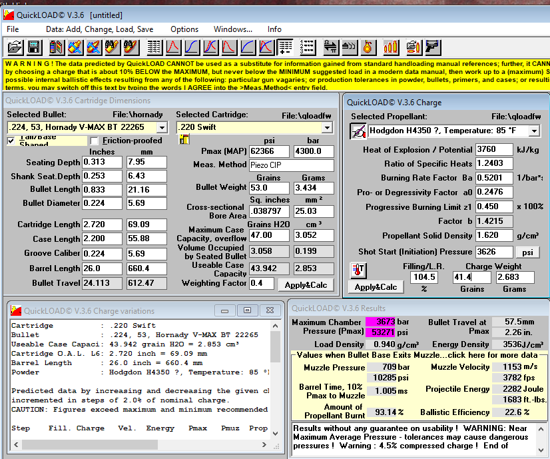Image resolution: width=550 pixels, height=459 pixels.
Task: Click the Meas. Method field showing Piezo CIP
Action: click(292, 165)
